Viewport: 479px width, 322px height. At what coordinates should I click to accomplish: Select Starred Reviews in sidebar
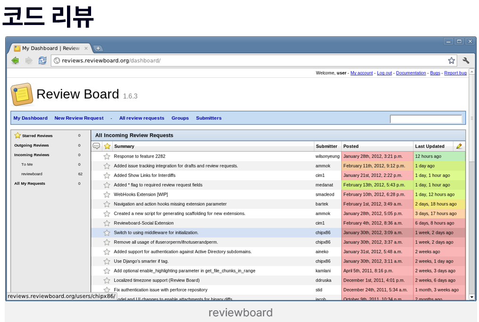click(37, 135)
